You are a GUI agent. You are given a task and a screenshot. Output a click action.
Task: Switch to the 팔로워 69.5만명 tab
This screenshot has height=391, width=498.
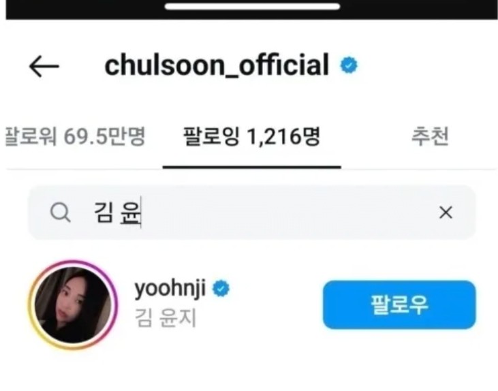point(76,137)
